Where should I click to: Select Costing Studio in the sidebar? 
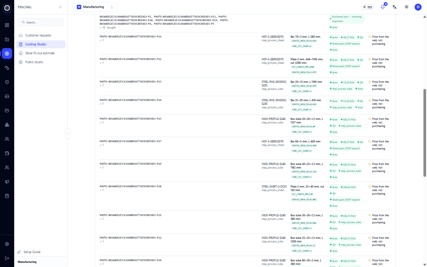(41, 44)
